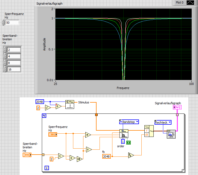The width and height of the screenshot is (198, 175).
Task: Select the multiply node in the loop
Action: 88,135
